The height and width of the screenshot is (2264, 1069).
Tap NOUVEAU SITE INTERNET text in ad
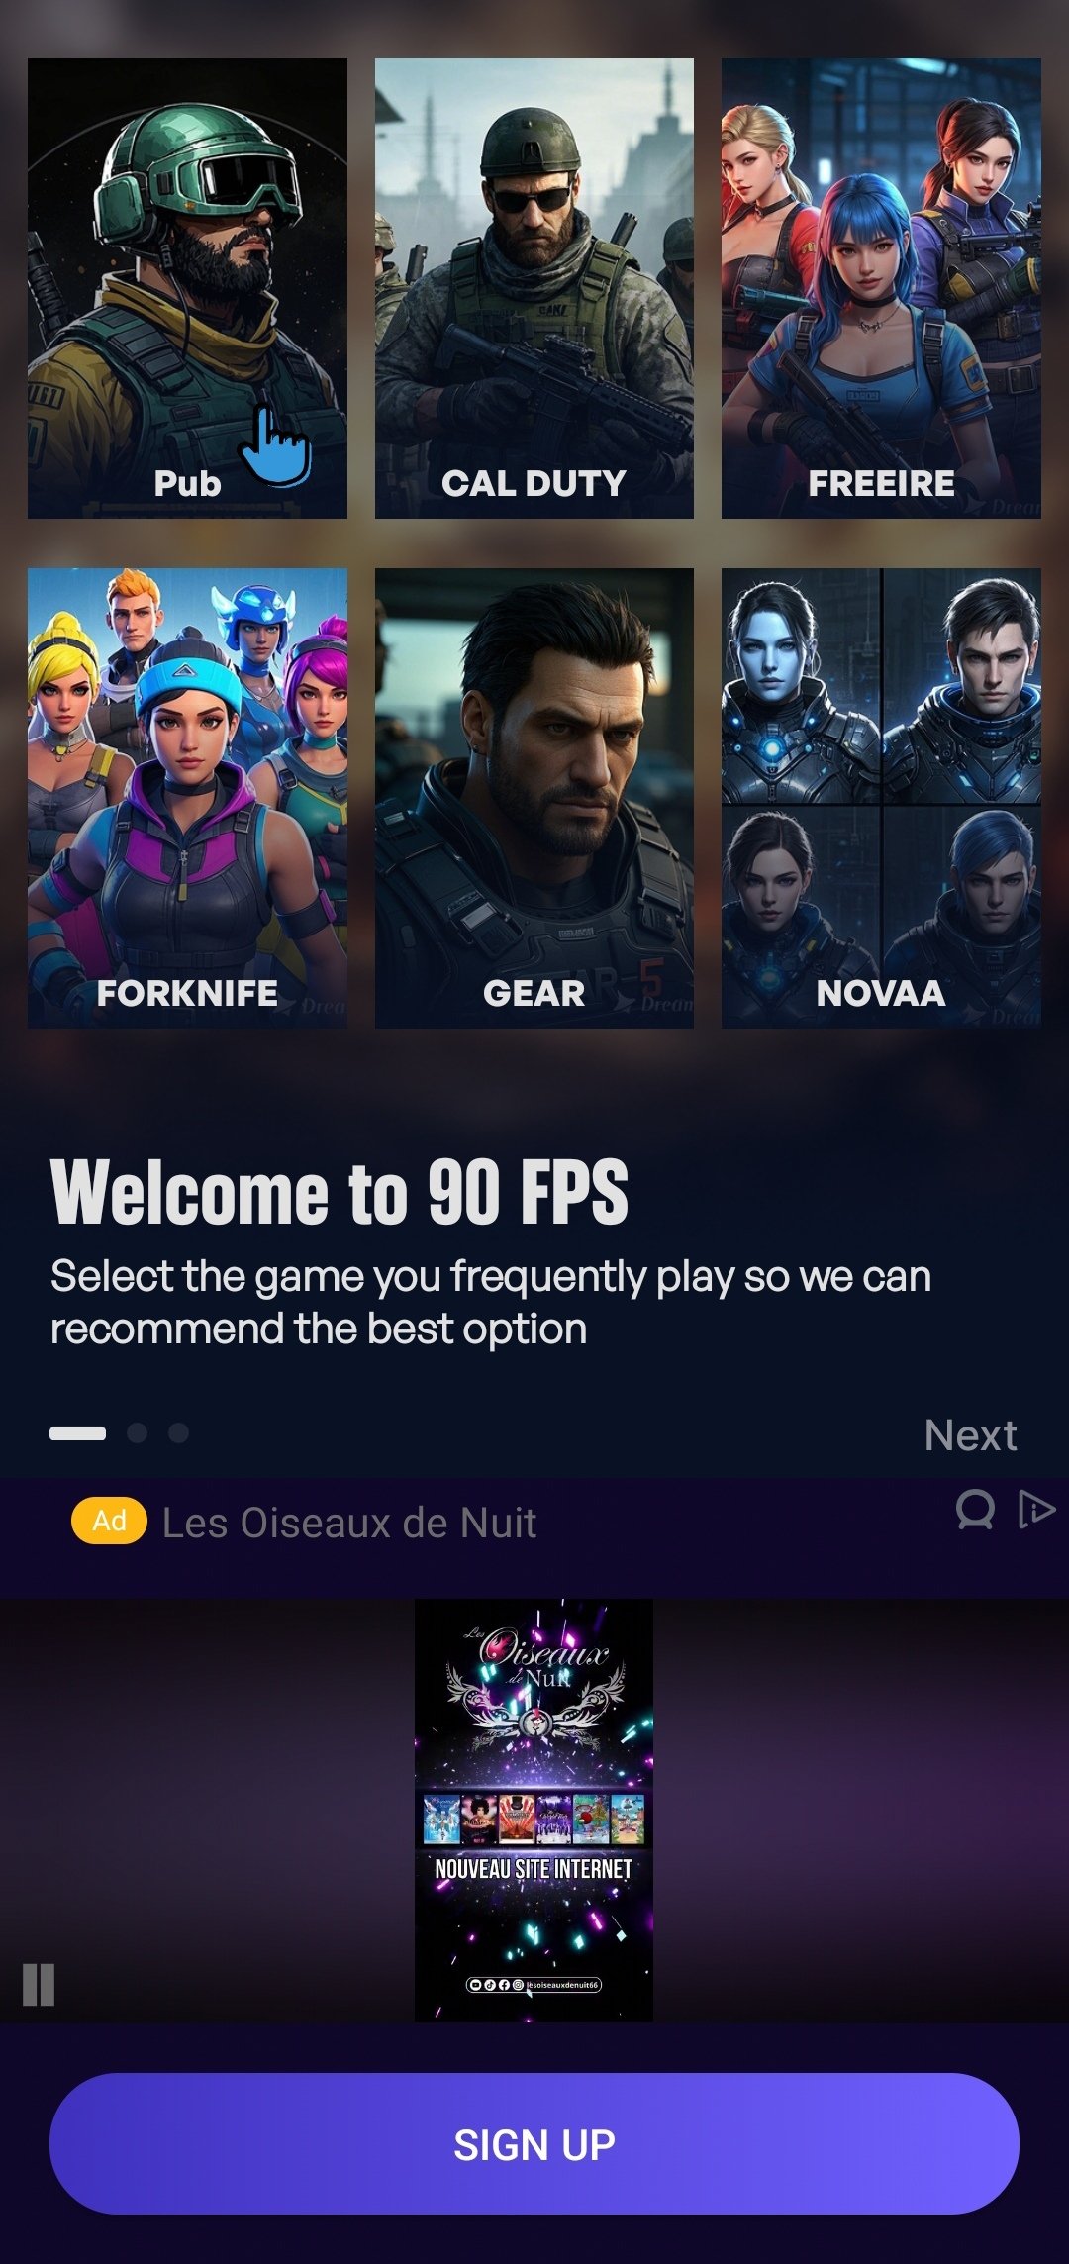534,1869
